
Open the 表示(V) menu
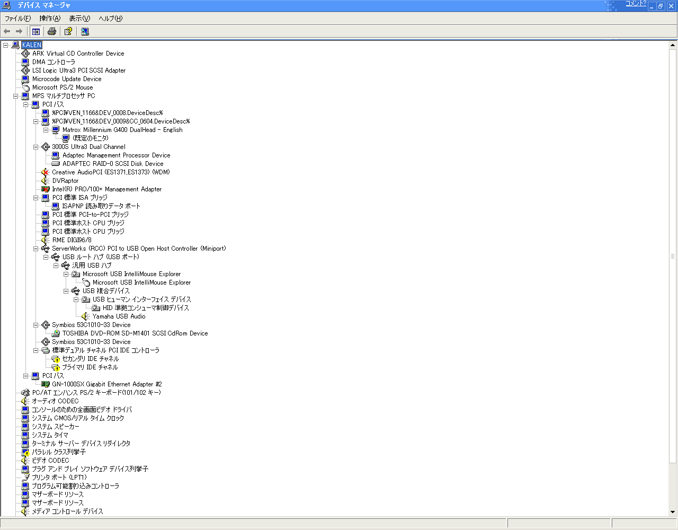tap(79, 19)
